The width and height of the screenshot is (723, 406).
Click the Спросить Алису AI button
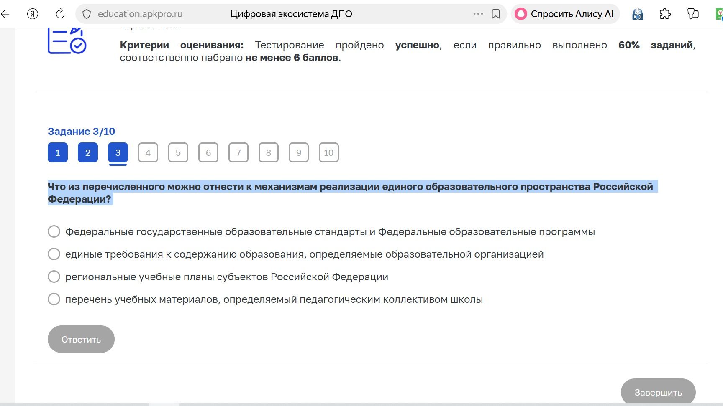565,14
